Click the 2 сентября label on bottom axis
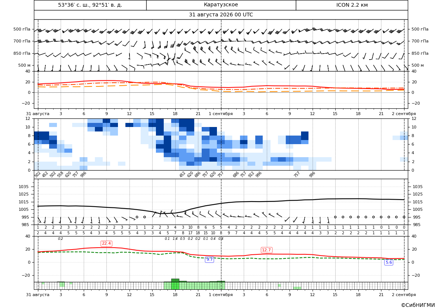The height and width of the screenshot is (308, 435). pos(404,295)
